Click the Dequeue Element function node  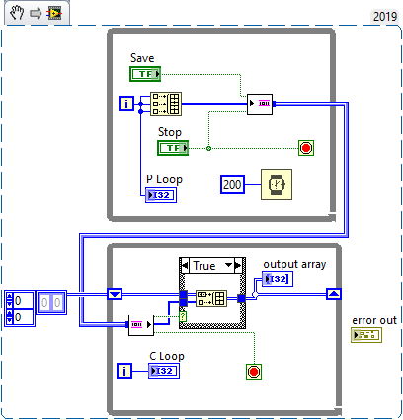pos(141,325)
